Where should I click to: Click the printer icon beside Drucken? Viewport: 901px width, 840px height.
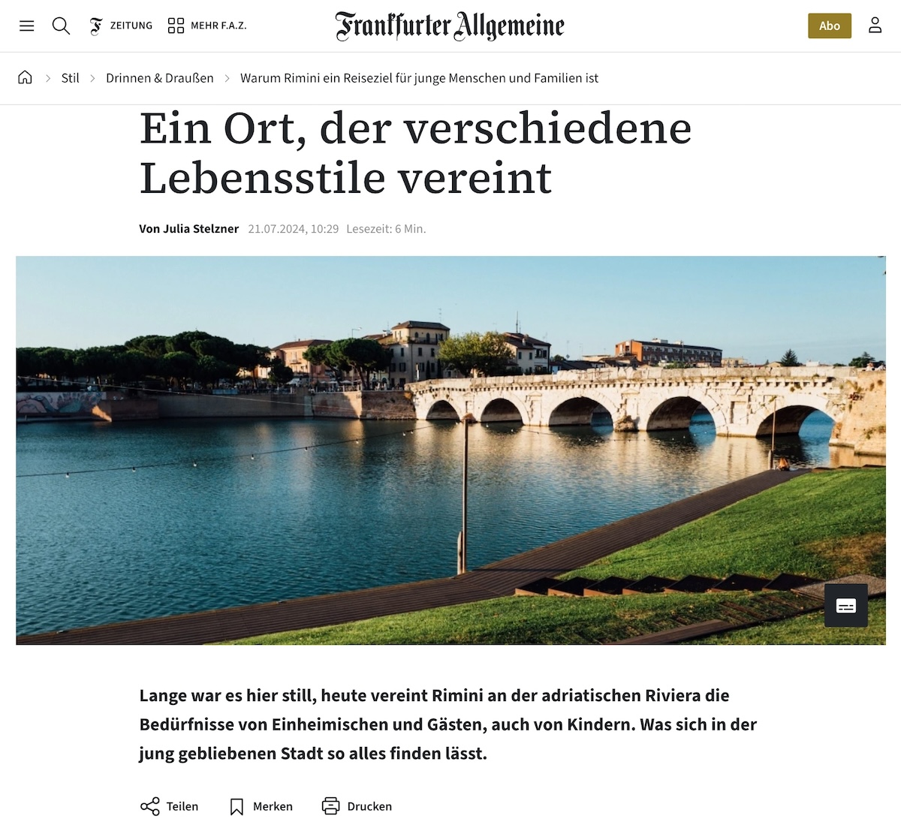(x=330, y=806)
